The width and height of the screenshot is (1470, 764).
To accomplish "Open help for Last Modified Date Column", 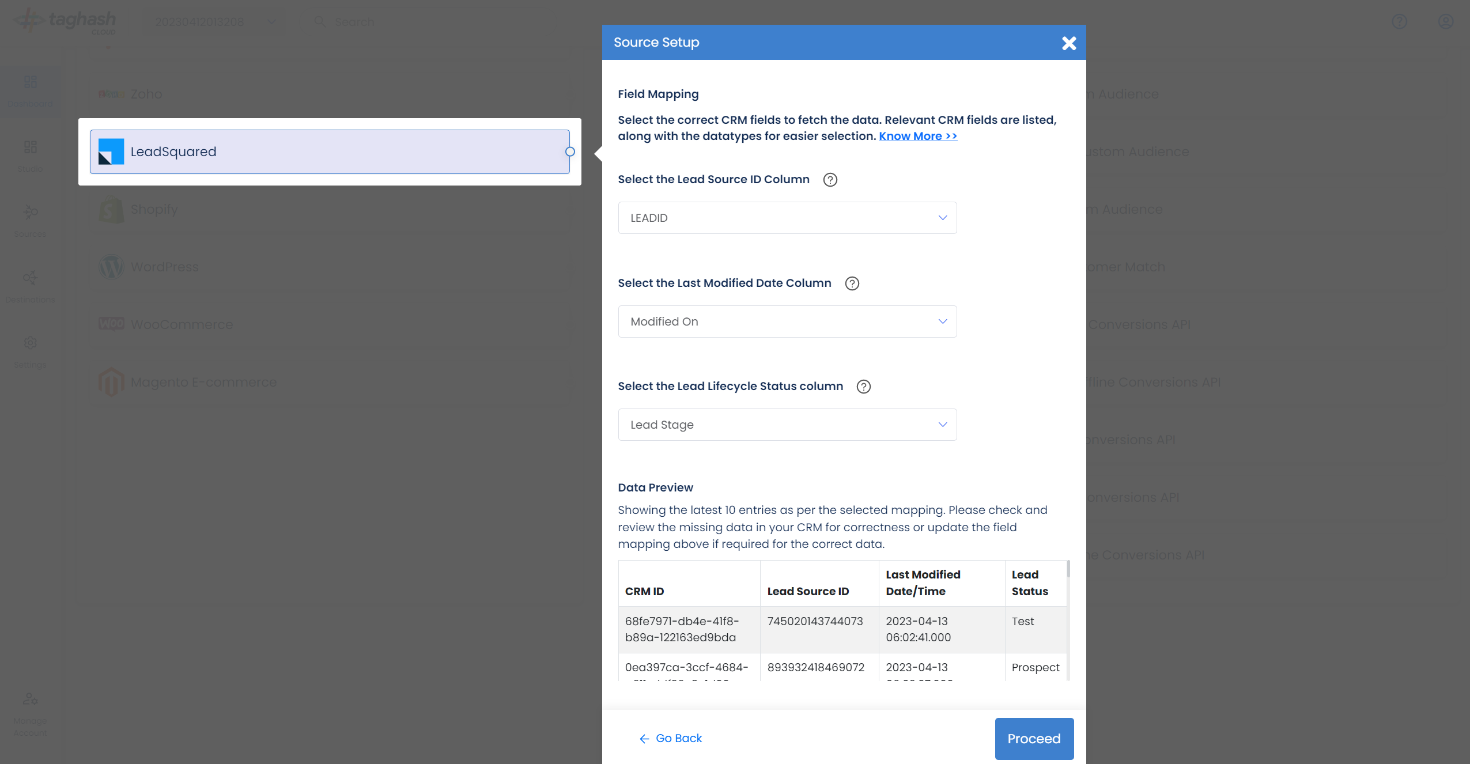I will 852,283.
